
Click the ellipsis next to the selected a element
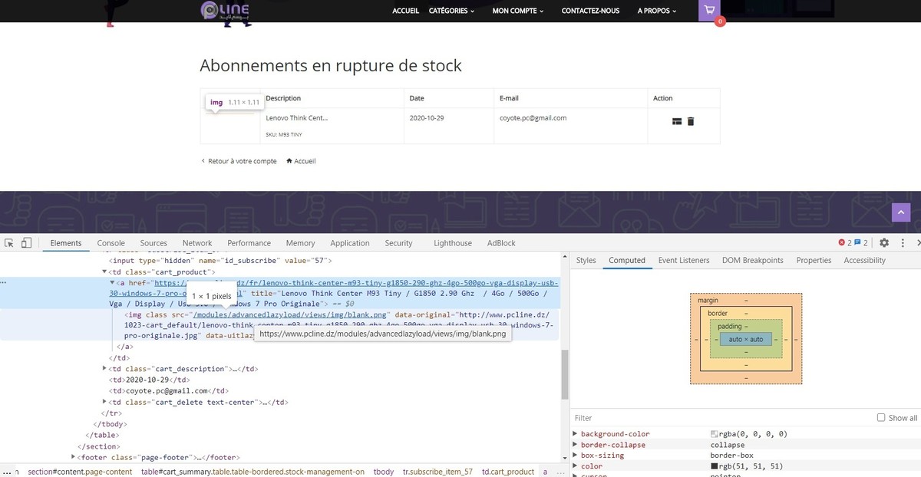5,282
